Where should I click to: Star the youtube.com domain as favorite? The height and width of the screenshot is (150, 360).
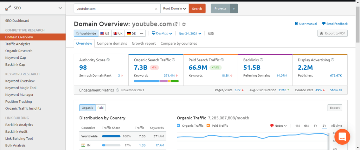click(x=184, y=24)
